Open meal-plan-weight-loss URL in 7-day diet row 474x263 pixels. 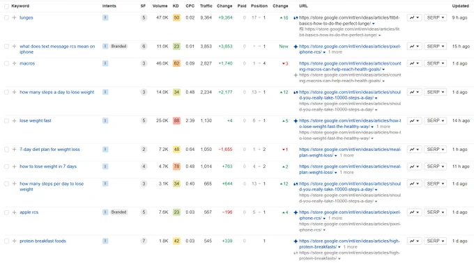[350, 152]
